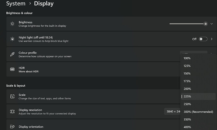Open the Night light settings chevron

tap(212, 39)
